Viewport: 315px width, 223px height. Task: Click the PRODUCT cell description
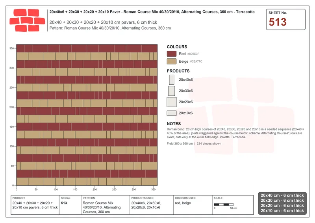35,205
